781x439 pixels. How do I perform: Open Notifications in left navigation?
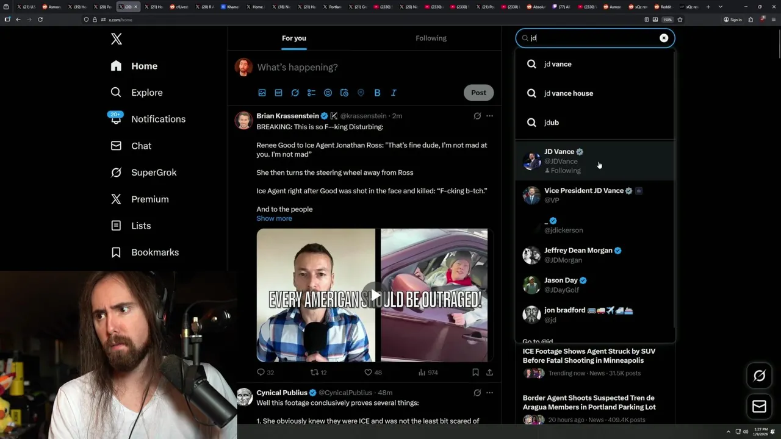pos(148,119)
